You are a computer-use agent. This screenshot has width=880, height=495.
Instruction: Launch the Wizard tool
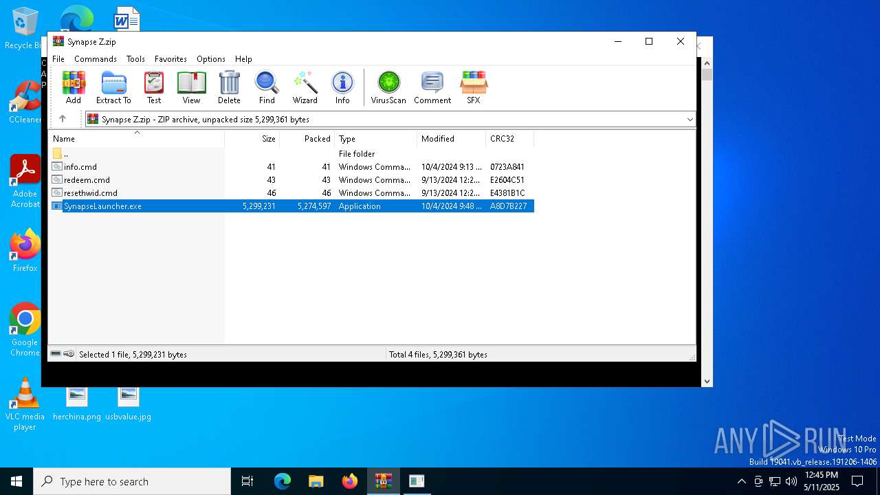pyautogui.click(x=305, y=87)
